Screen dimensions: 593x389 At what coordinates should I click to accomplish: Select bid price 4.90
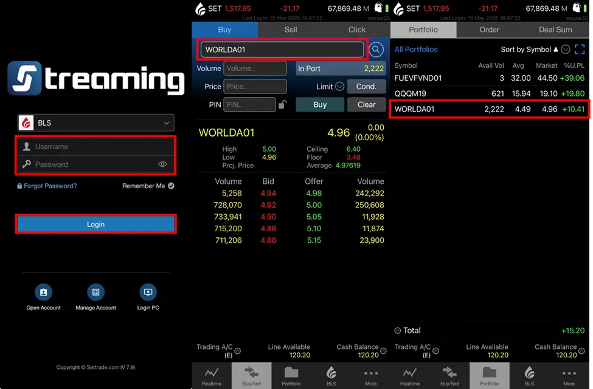[x=268, y=217]
